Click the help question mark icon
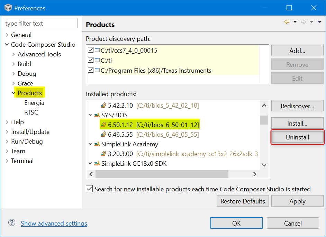The image size is (326, 237). click(x=12, y=223)
